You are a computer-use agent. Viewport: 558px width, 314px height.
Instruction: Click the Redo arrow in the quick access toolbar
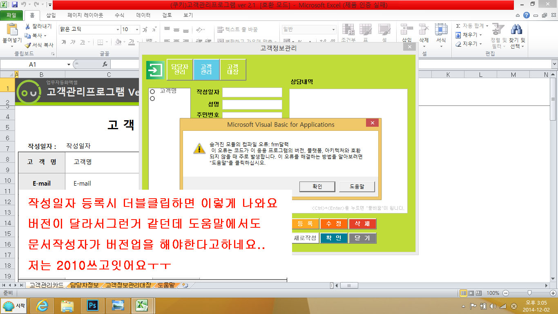(36, 5)
